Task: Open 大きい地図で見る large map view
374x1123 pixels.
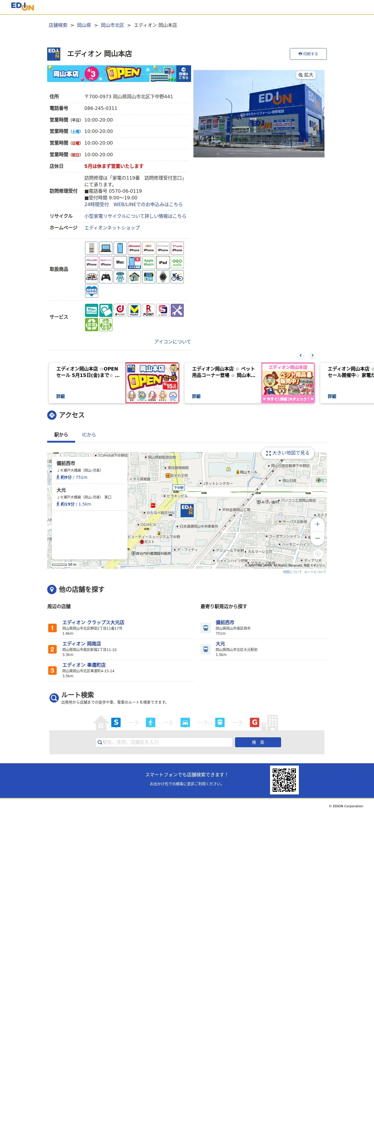Action: point(288,453)
